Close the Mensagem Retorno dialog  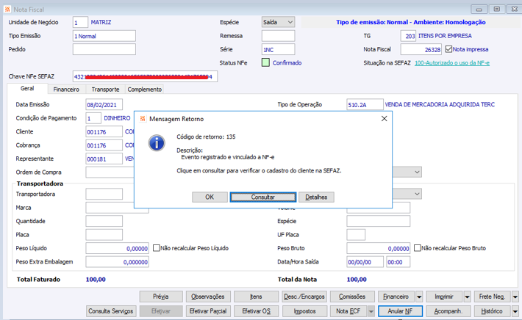[384, 119]
